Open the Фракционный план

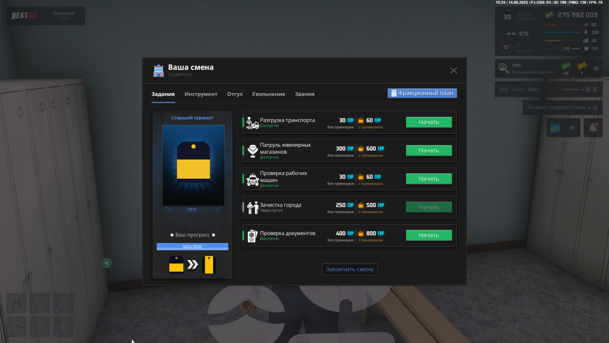coord(422,93)
